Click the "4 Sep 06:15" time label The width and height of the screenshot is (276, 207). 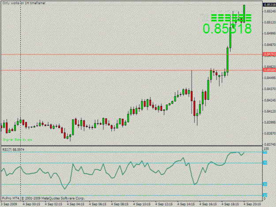(x=98, y=204)
